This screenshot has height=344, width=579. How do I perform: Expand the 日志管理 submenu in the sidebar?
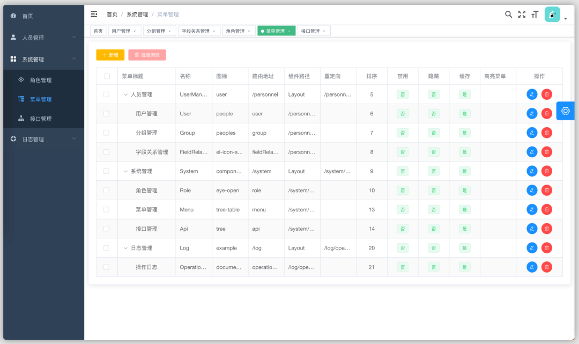[x=42, y=138]
